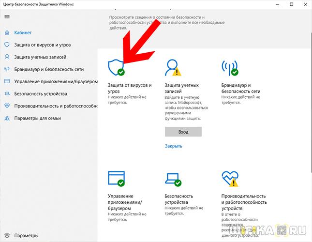Select Защита от вирусов и угроз in sidebar
The image size is (312, 242).
43,45
